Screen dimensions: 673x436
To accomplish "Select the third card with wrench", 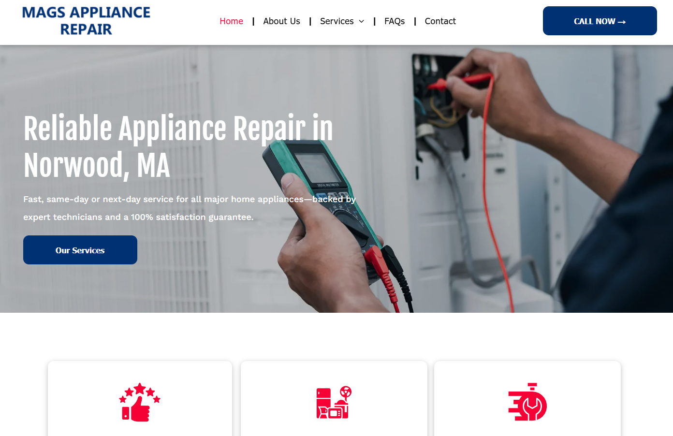I will [527, 399].
